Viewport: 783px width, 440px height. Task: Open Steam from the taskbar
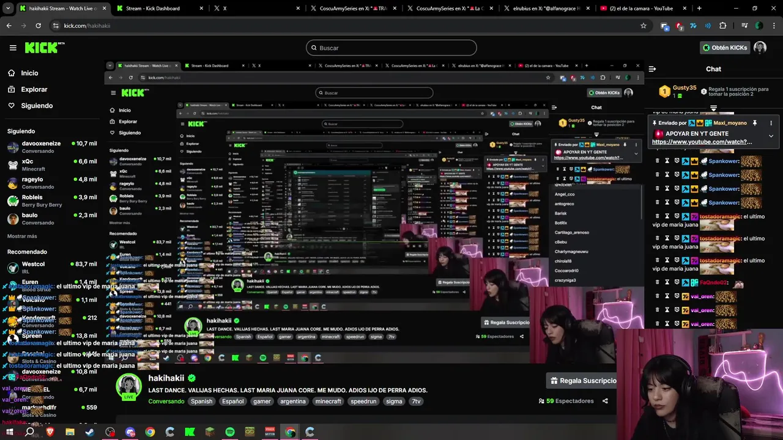click(x=90, y=431)
